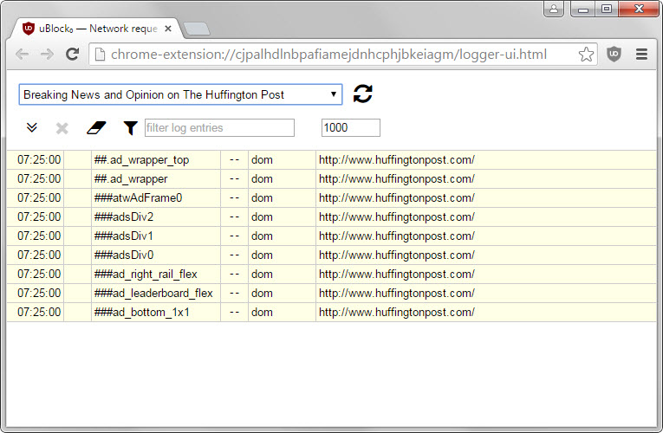The height and width of the screenshot is (433, 663).
Task: Go forward with the browser forward arrow
Action: pyautogui.click(x=47, y=54)
